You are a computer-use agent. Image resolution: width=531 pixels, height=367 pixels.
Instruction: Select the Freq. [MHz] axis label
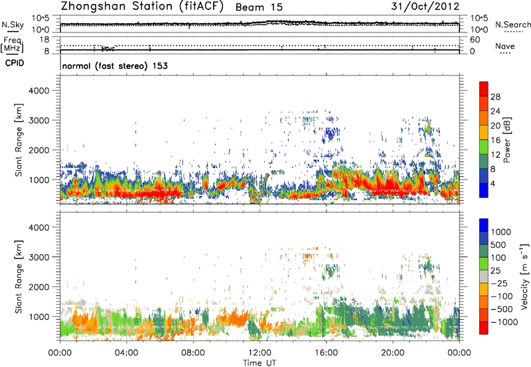[12, 45]
